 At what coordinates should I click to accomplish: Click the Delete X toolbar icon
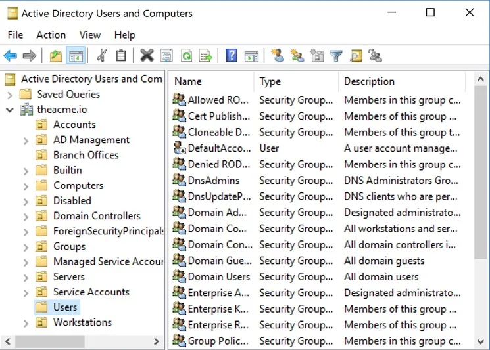(147, 56)
